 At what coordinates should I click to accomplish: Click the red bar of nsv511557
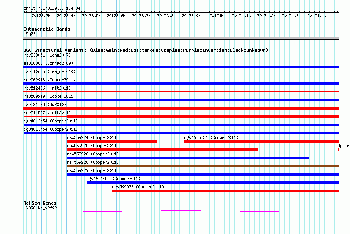coord(203,117)
